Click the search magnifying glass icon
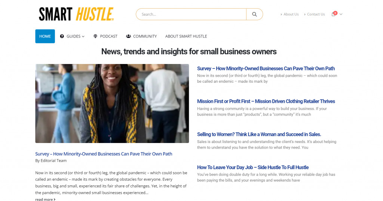Screen dimensions: 383x201 254,14
